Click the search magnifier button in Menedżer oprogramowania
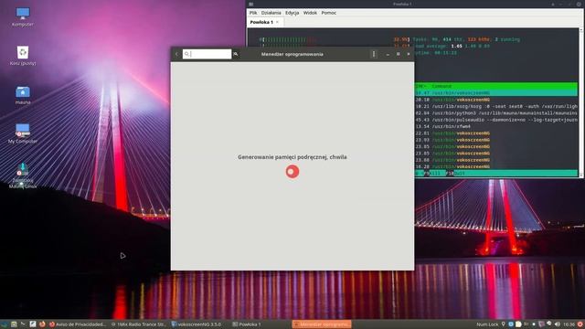The width and height of the screenshot is (585, 329). pyautogui.click(x=236, y=54)
